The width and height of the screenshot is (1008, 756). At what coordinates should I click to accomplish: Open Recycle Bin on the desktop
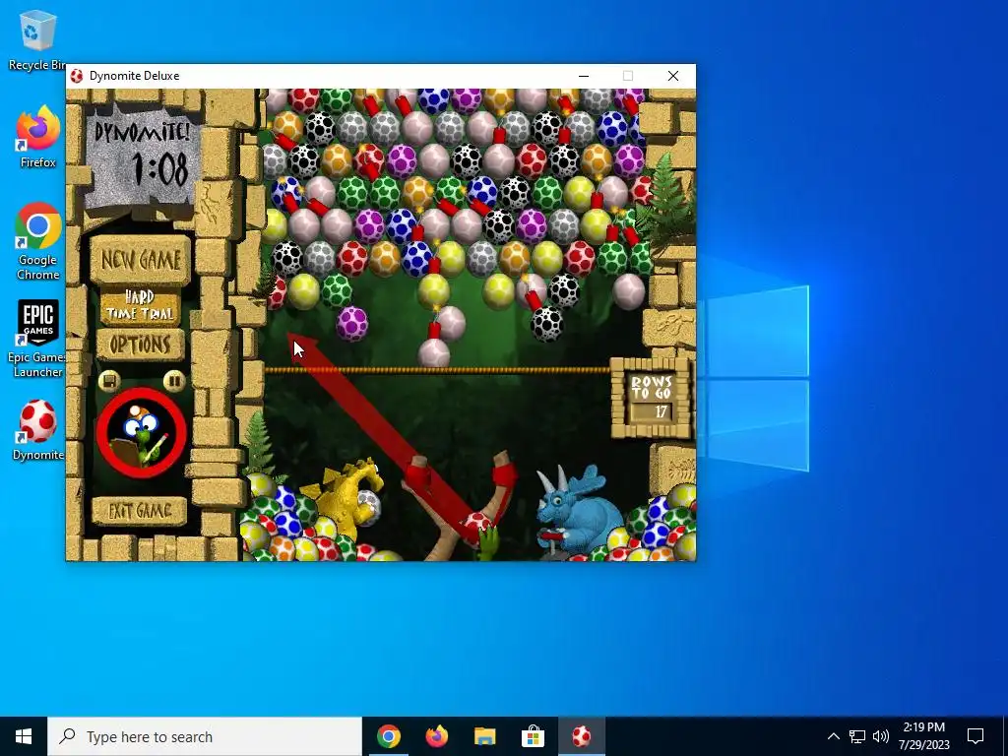pyautogui.click(x=37, y=39)
